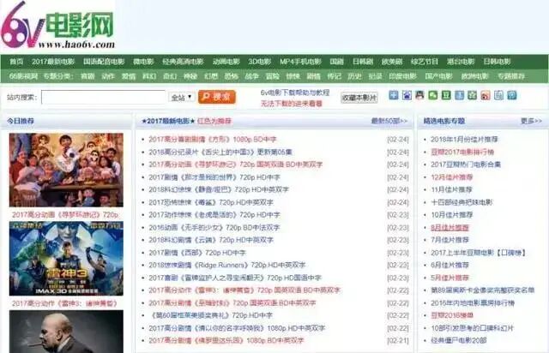Select 国产电影 category
Viewport: 549px width, 353px height.
pyautogui.click(x=438, y=76)
